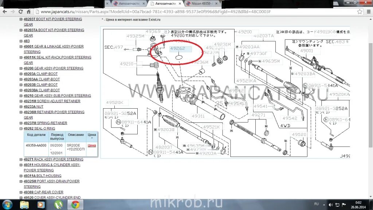Viewport: 373px width, 210px height.
Task: Close the Nissan 49359 tab
Action: click(x=216, y=4)
